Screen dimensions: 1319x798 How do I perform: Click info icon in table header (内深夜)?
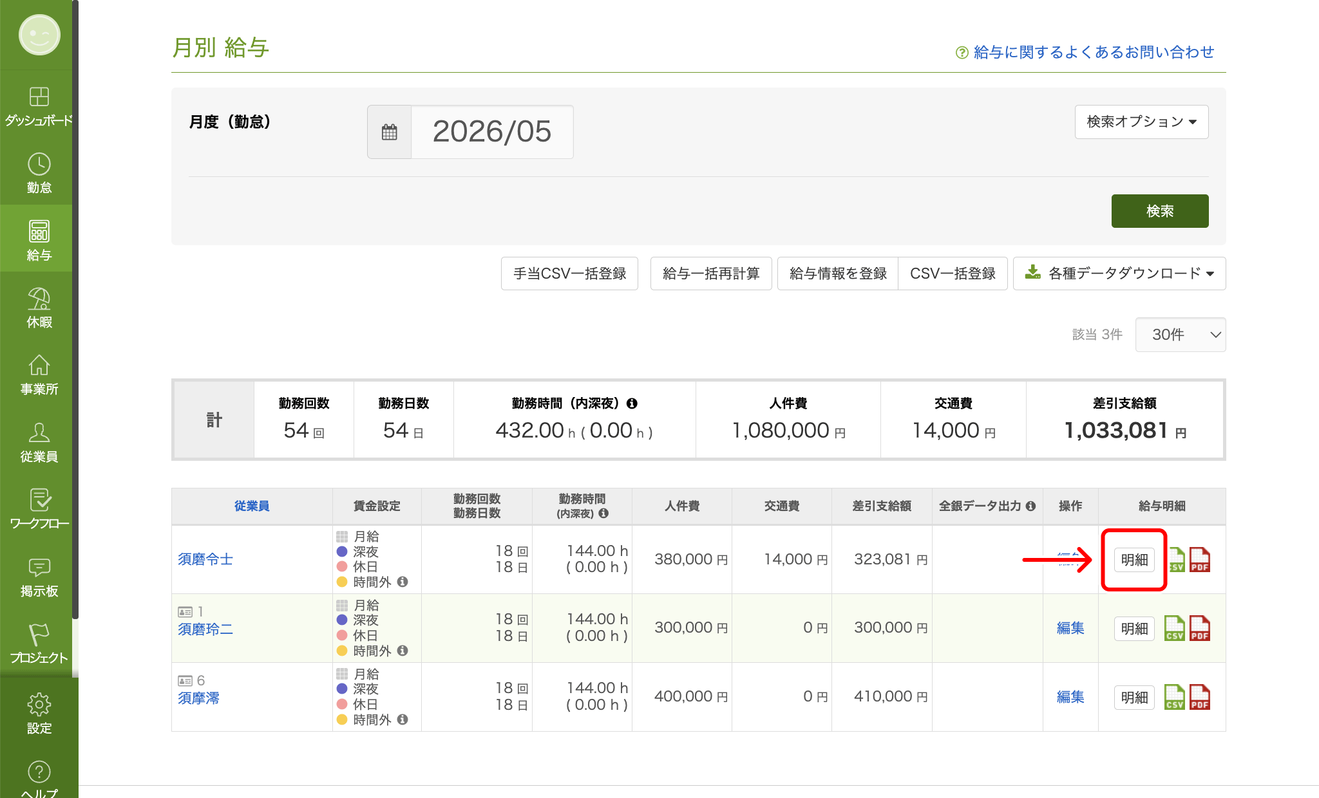(x=603, y=514)
